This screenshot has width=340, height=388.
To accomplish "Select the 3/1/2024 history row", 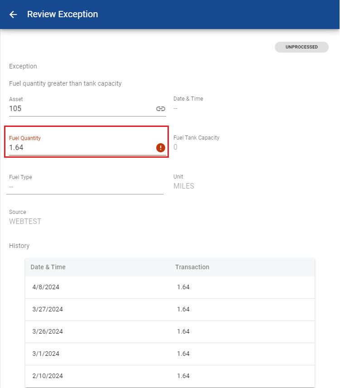I will [x=170, y=354].
